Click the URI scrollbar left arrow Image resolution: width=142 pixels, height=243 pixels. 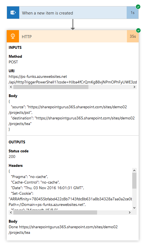point(11,87)
